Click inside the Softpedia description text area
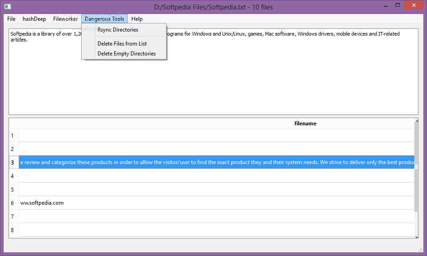Viewport: 427px width, 256px height. pos(213,72)
